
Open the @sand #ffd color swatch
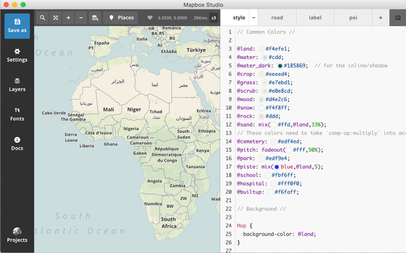pyautogui.click(x=274, y=125)
